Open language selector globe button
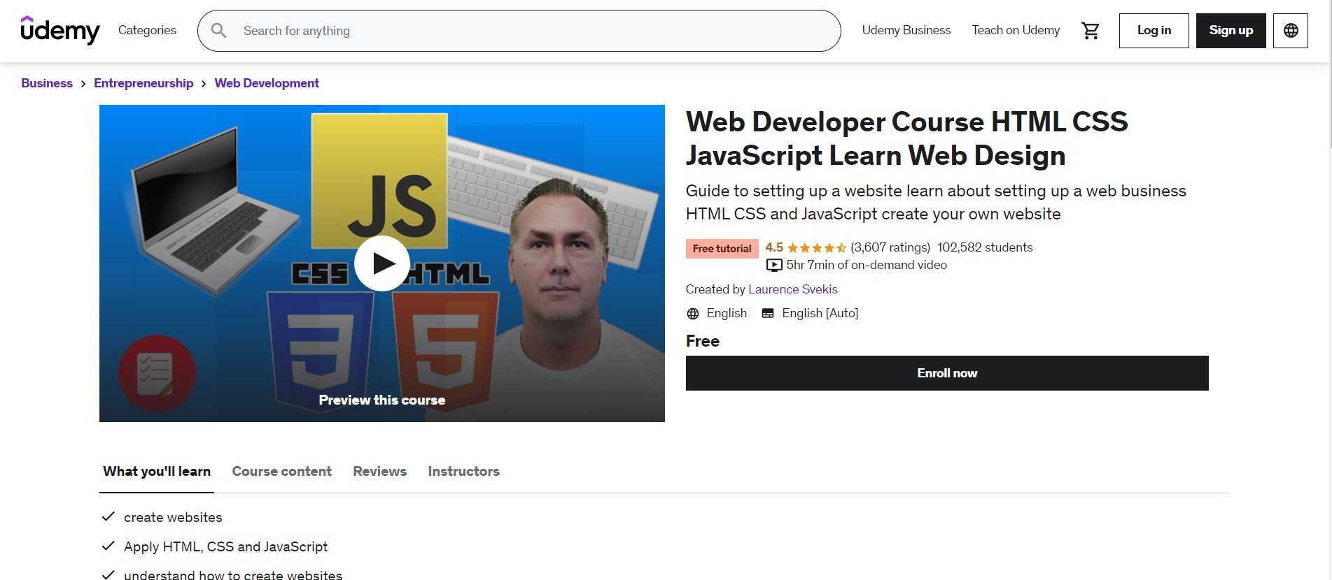The image size is (1332, 580). [x=1291, y=31]
